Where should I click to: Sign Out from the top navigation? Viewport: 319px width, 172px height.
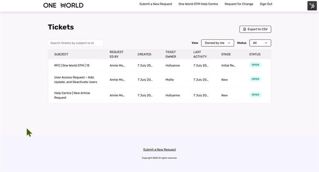coord(266,4)
